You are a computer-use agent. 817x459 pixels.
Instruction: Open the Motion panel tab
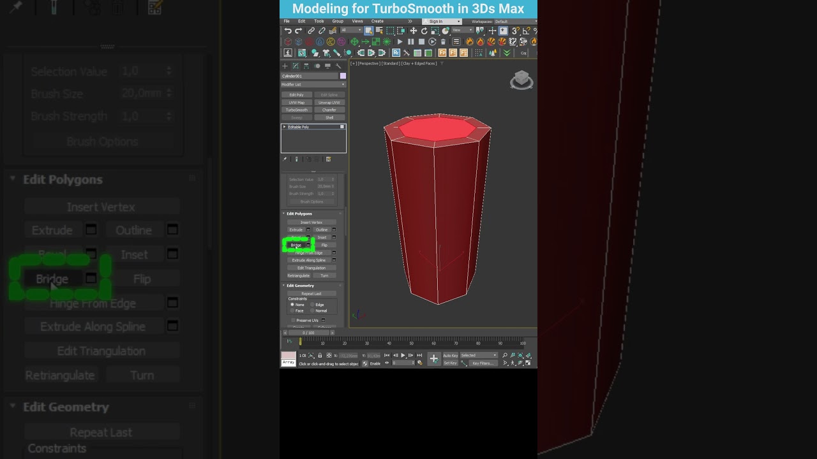317,66
